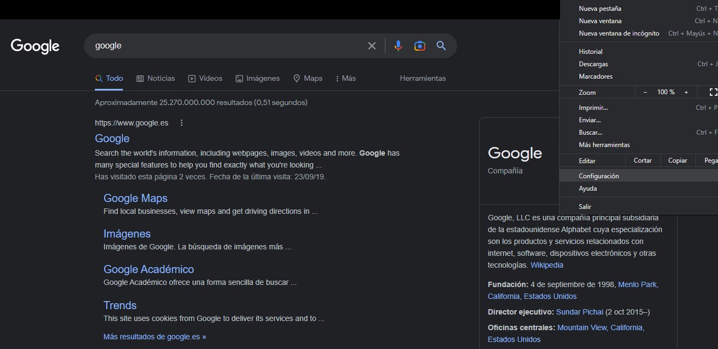This screenshot has height=349, width=718.
Task: Click the California, Estados Unidos link under Fundación
Action: pyautogui.click(x=532, y=296)
